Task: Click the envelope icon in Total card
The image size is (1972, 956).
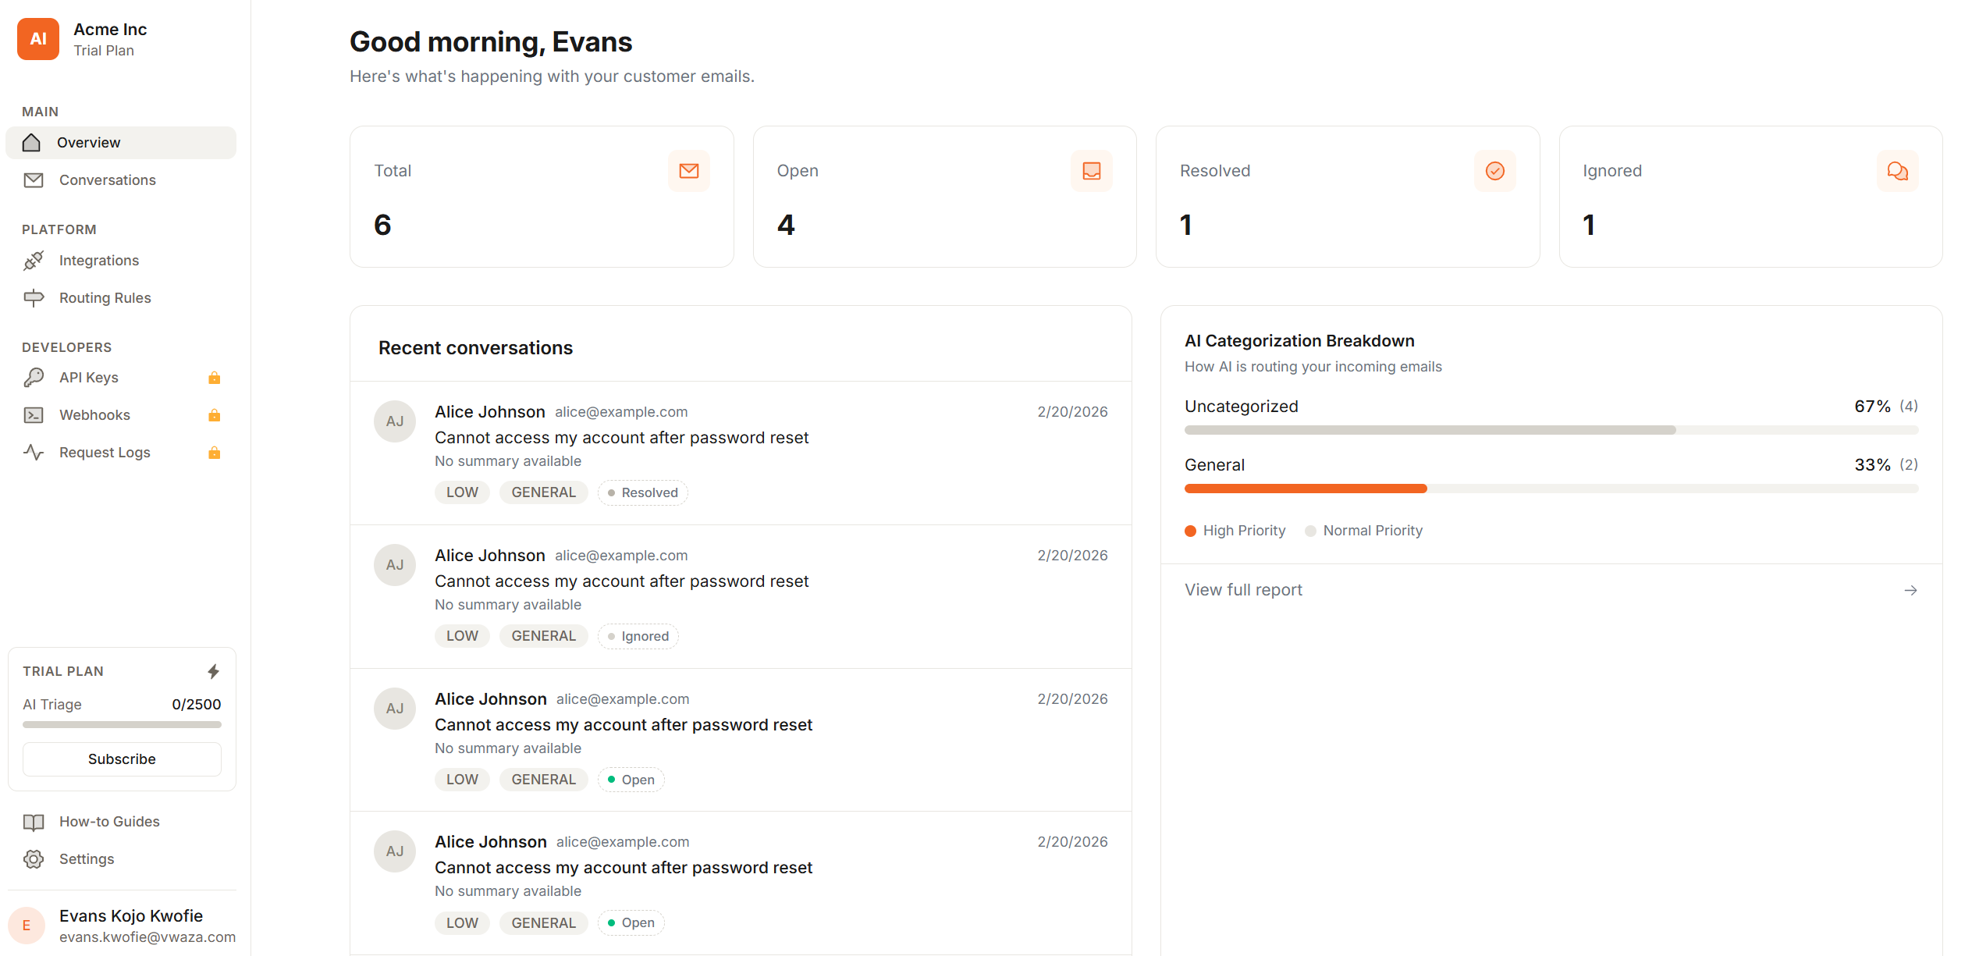Action: pos(688,171)
